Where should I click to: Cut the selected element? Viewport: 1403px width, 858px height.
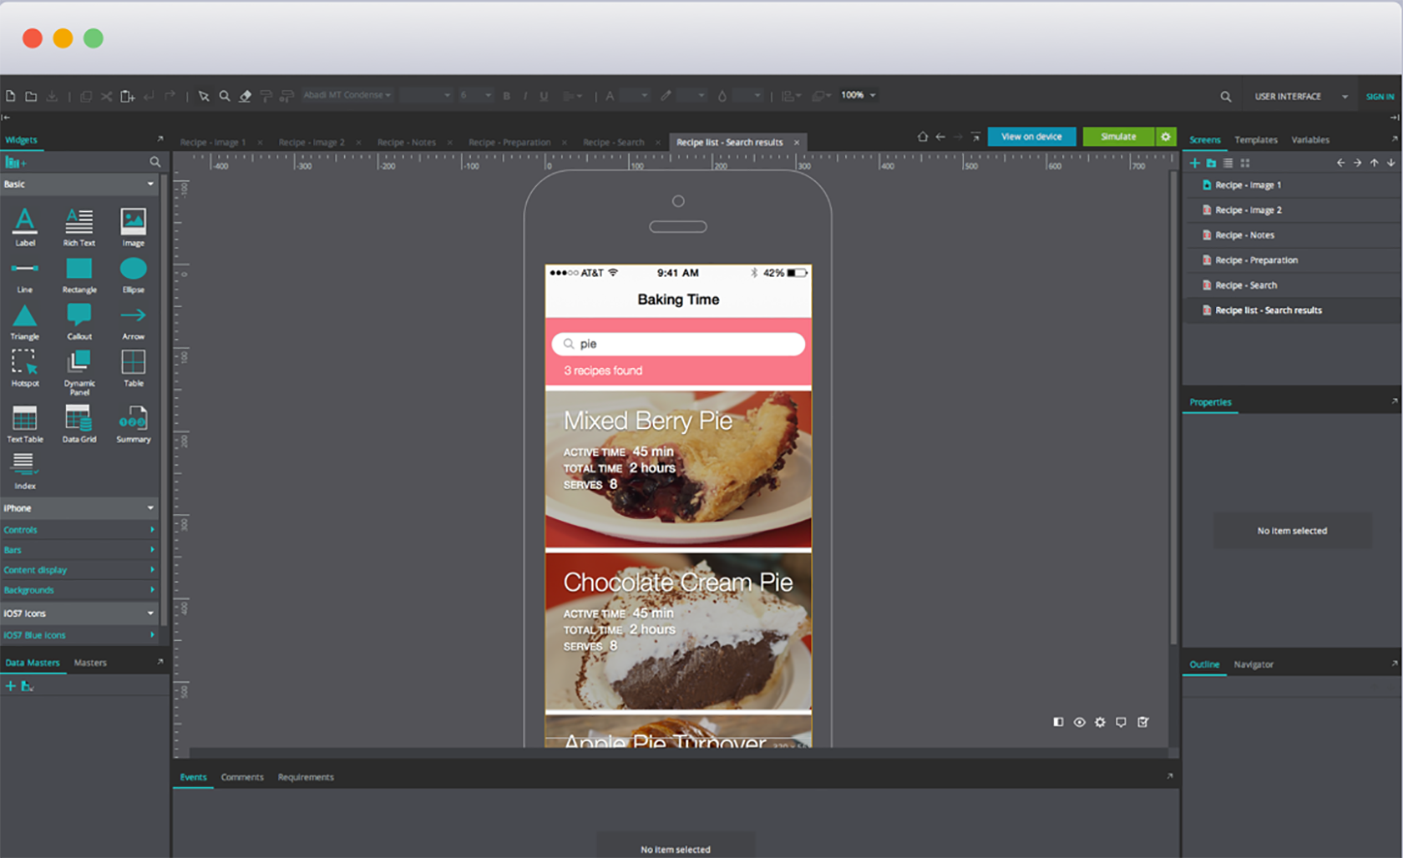point(106,96)
